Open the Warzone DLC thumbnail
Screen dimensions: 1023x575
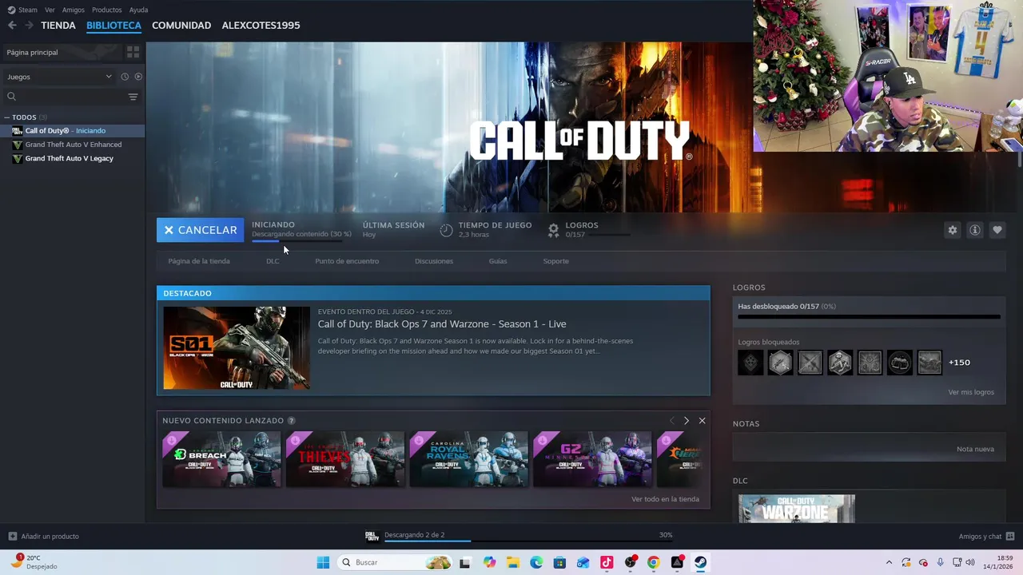(x=797, y=509)
